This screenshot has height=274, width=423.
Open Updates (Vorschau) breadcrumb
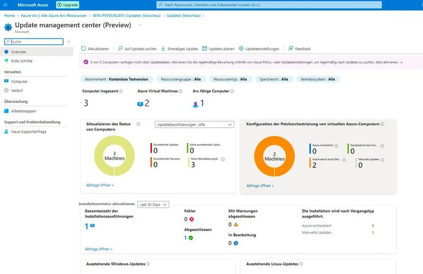coord(183,16)
